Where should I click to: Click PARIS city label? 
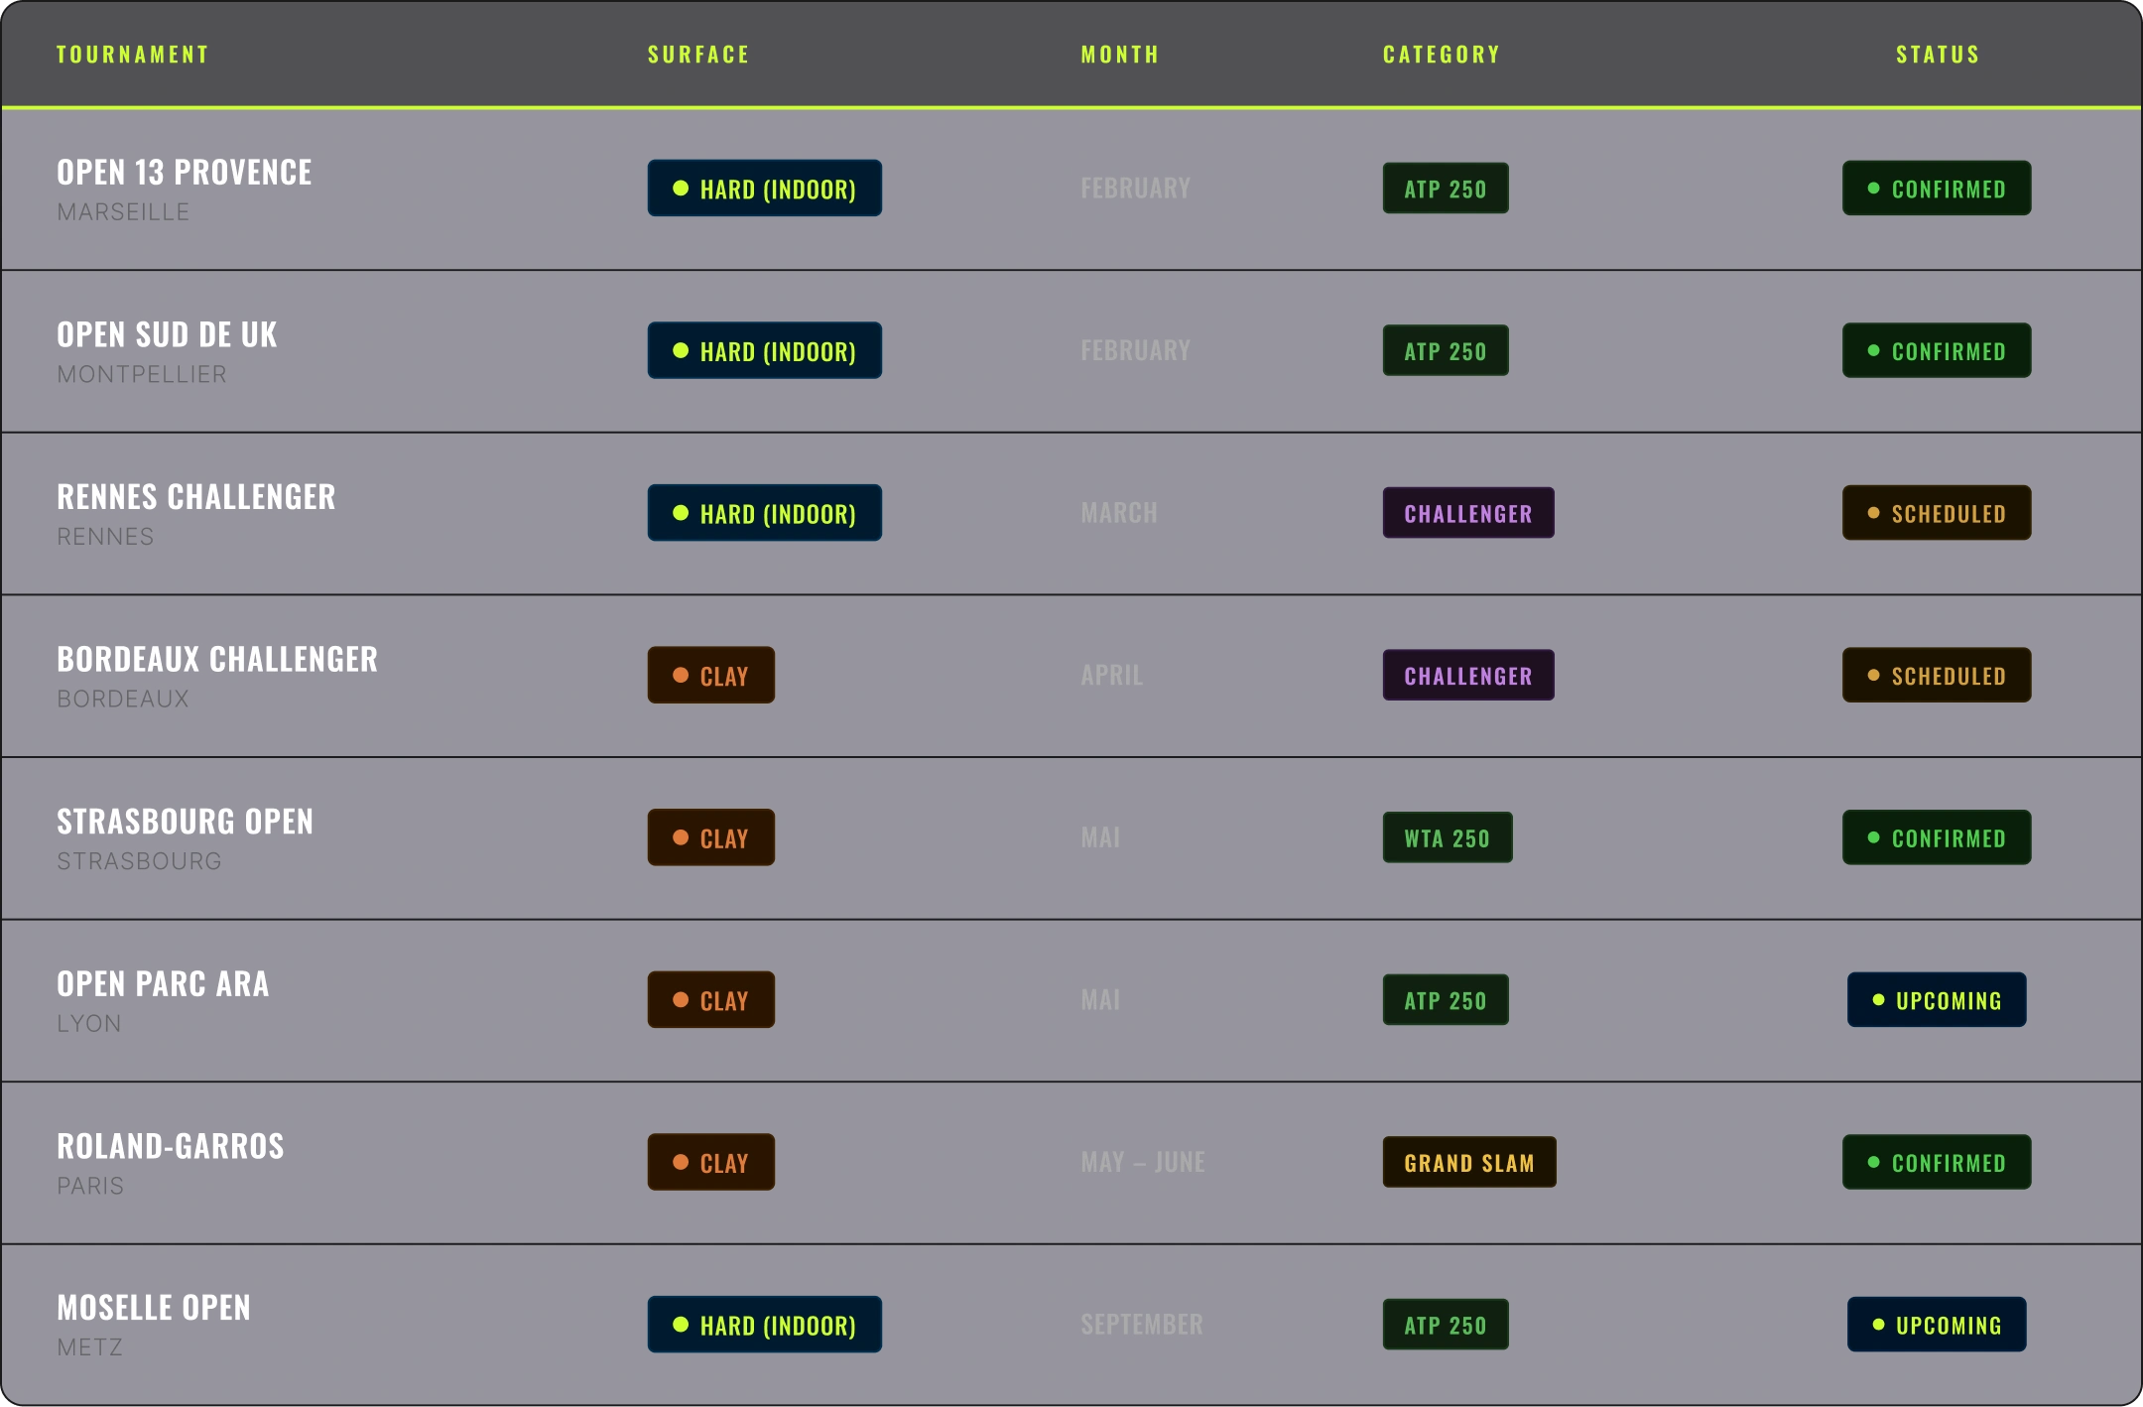90,1187
